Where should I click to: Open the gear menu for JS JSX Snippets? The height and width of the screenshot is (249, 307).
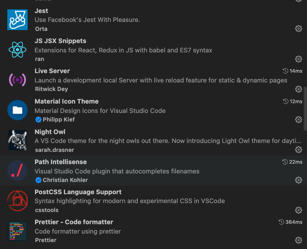(298, 59)
